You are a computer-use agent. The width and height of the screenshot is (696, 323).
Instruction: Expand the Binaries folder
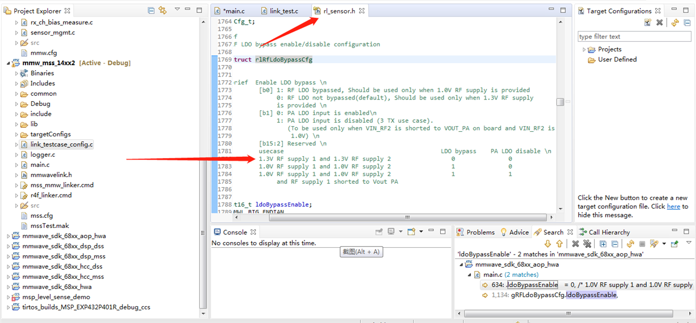tap(16, 73)
